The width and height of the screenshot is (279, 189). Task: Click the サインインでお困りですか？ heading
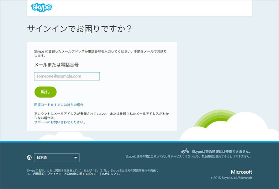79,29
